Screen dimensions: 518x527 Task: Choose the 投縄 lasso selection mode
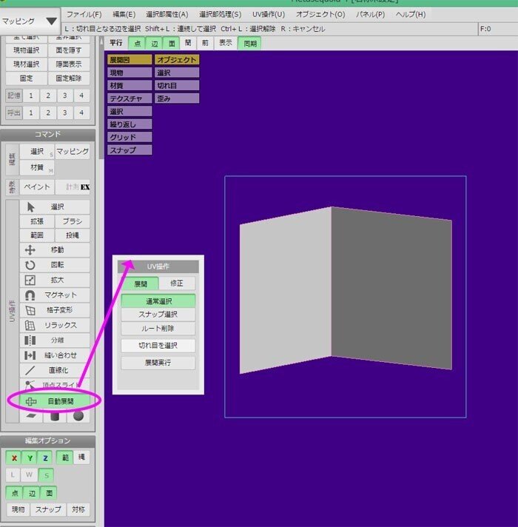point(73,235)
